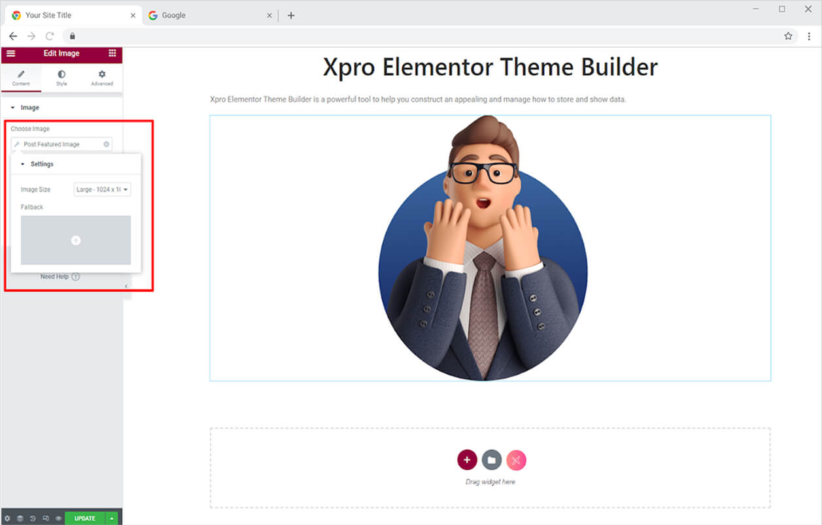Screen dimensions: 822x525
Task: Click the green UPDATE button
Action: click(x=85, y=518)
